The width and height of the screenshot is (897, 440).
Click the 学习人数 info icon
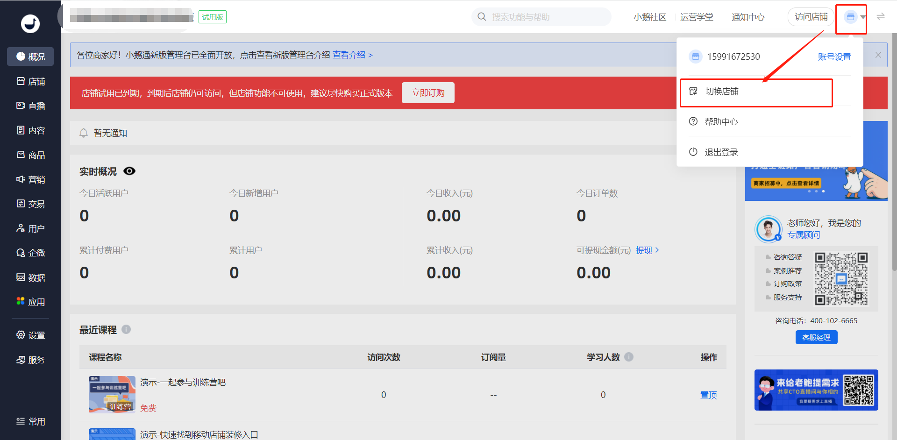629,357
